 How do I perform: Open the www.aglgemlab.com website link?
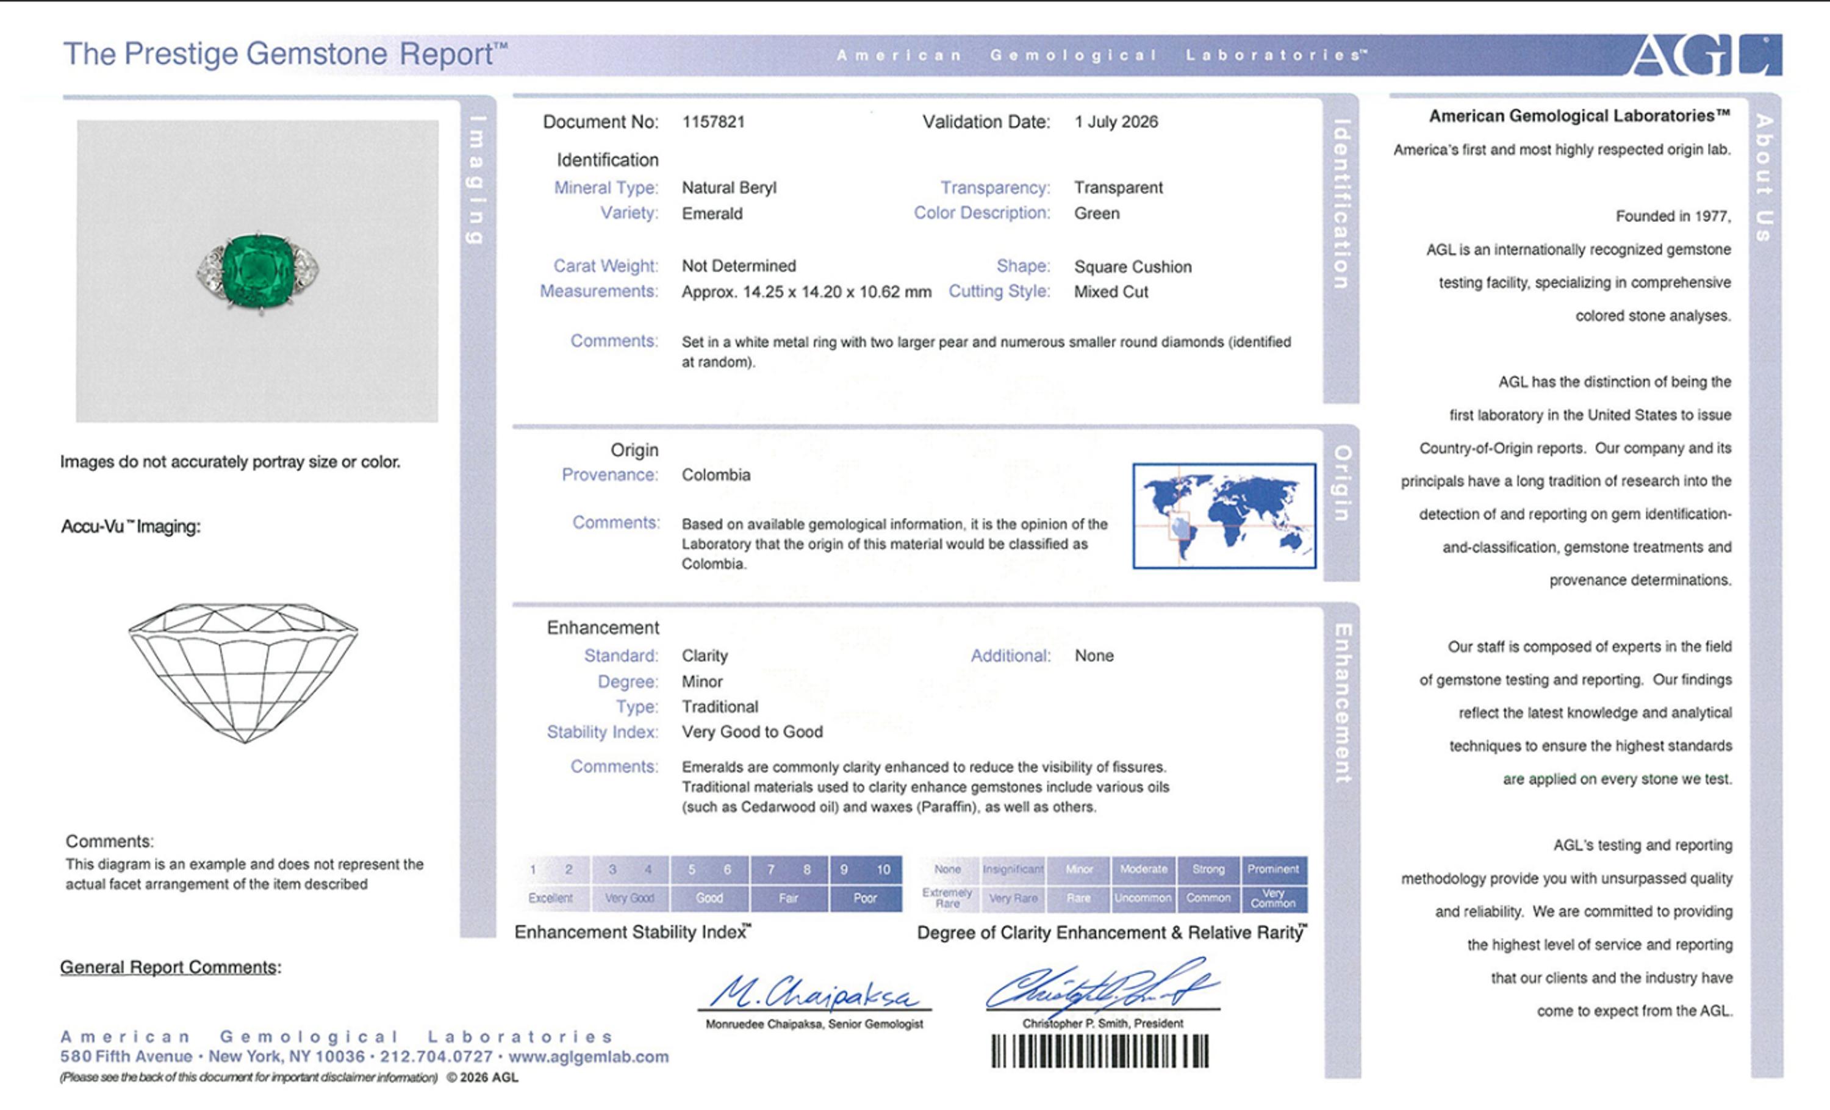(588, 1056)
